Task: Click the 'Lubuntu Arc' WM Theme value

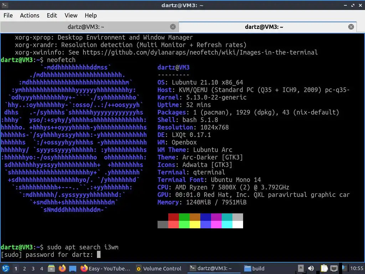Action: coord(213,150)
